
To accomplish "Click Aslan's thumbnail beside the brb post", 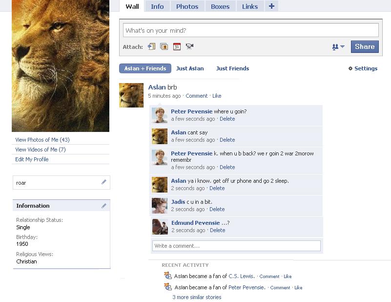I will pos(131,95).
